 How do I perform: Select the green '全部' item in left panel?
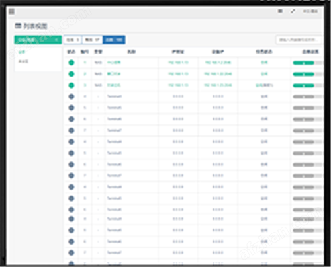22,52
